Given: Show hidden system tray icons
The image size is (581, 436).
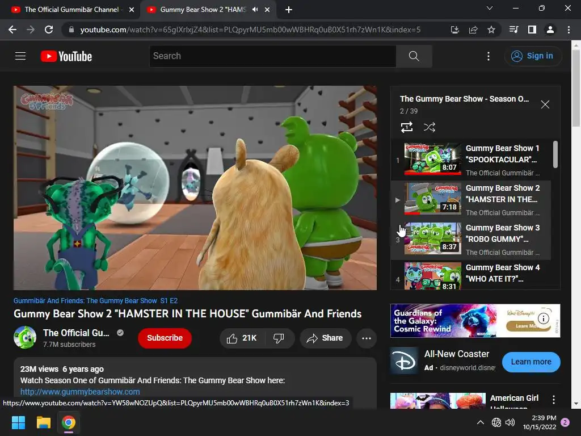Looking at the screenshot, I should 481,422.
